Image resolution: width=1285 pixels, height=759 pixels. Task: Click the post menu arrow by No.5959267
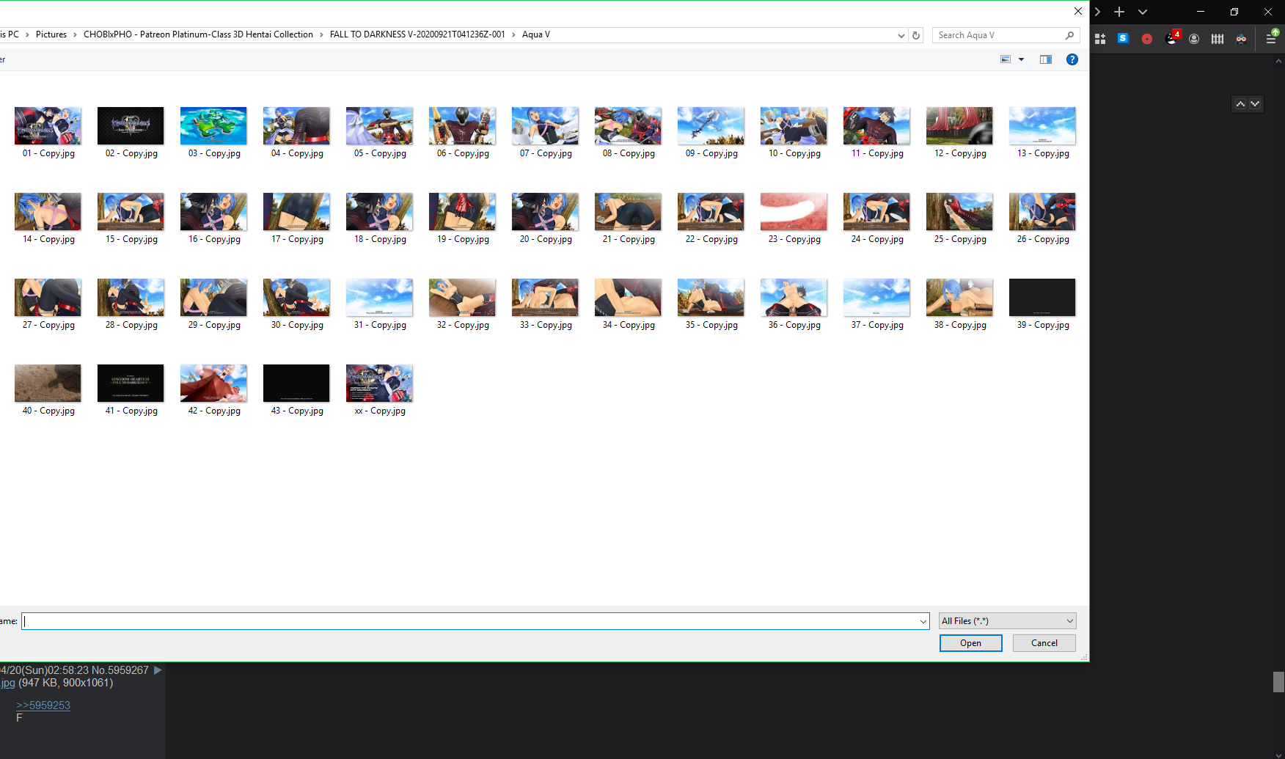click(x=158, y=670)
